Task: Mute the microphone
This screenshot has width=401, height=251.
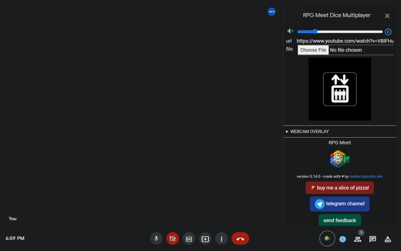Action: pos(156,238)
